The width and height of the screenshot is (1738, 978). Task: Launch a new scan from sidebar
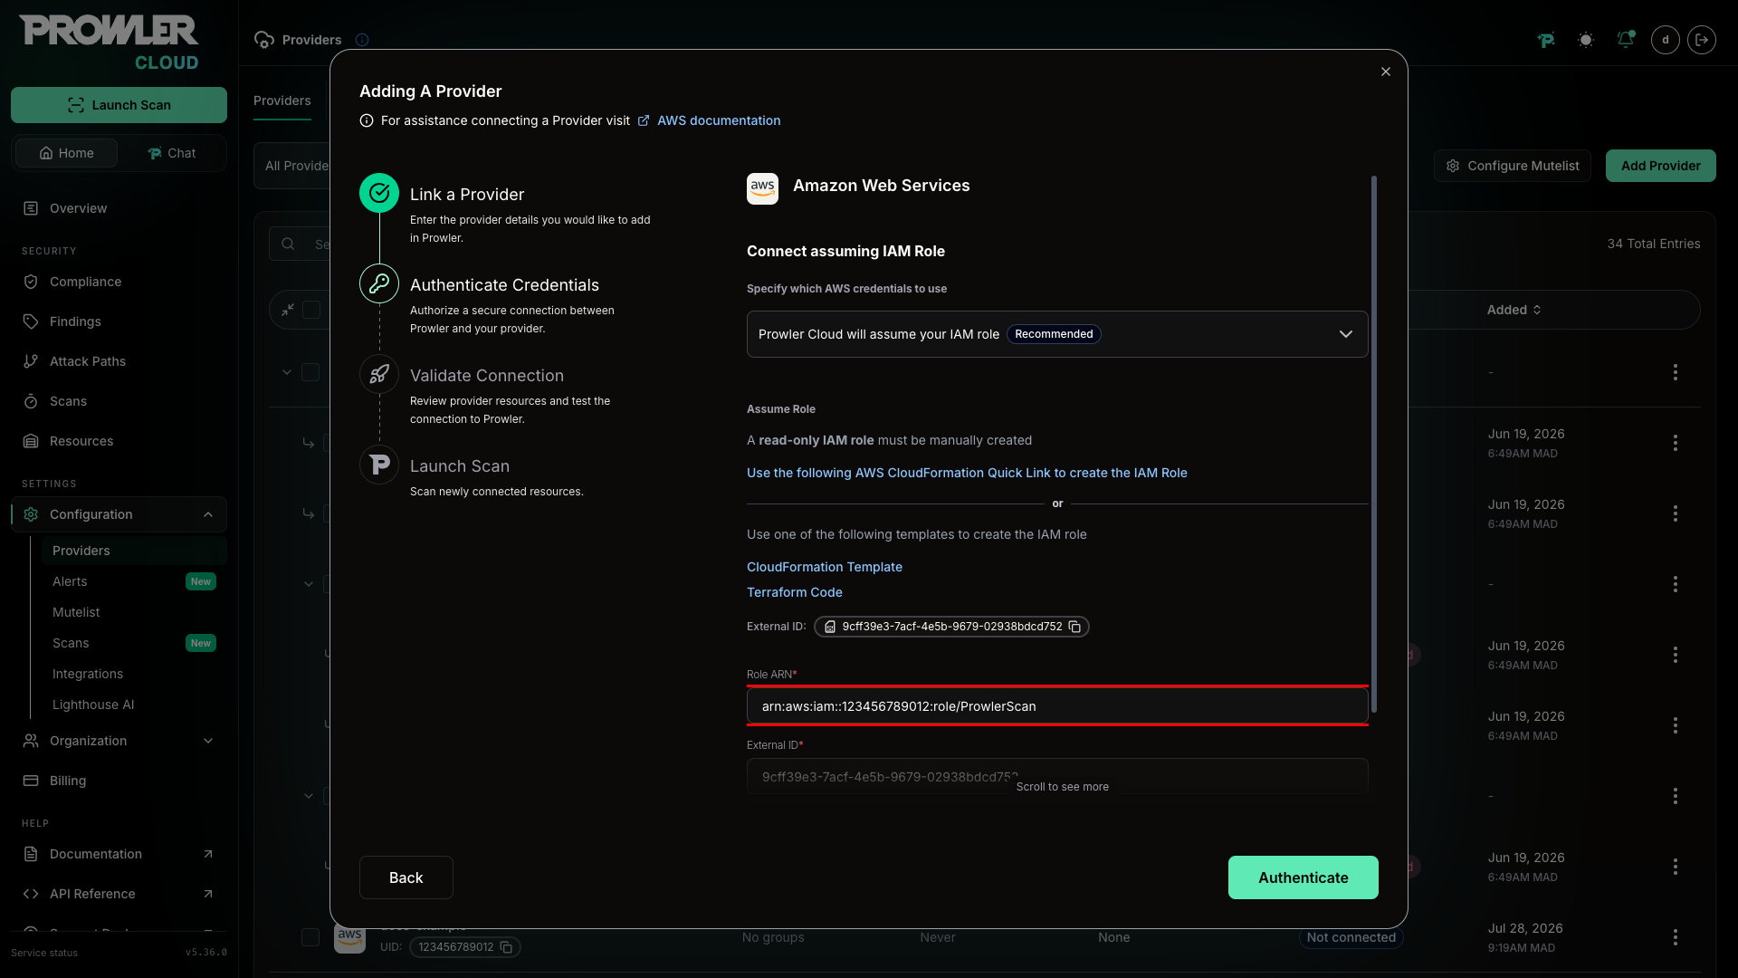tap(119, 105)
